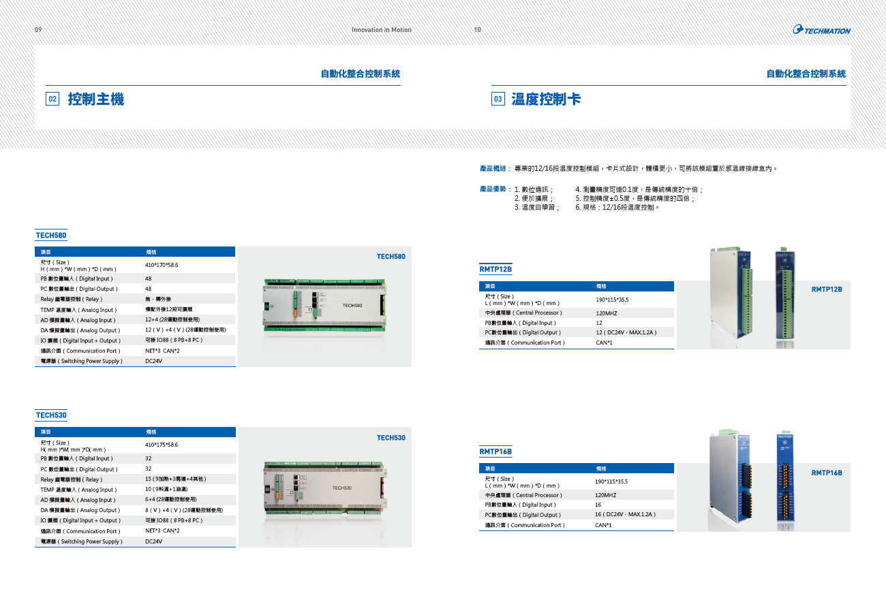Image resolution: width=886 pixels, height=604 pixels.
Task: Click the 項目 column header of TECH530 table
Action: point(46,432)
